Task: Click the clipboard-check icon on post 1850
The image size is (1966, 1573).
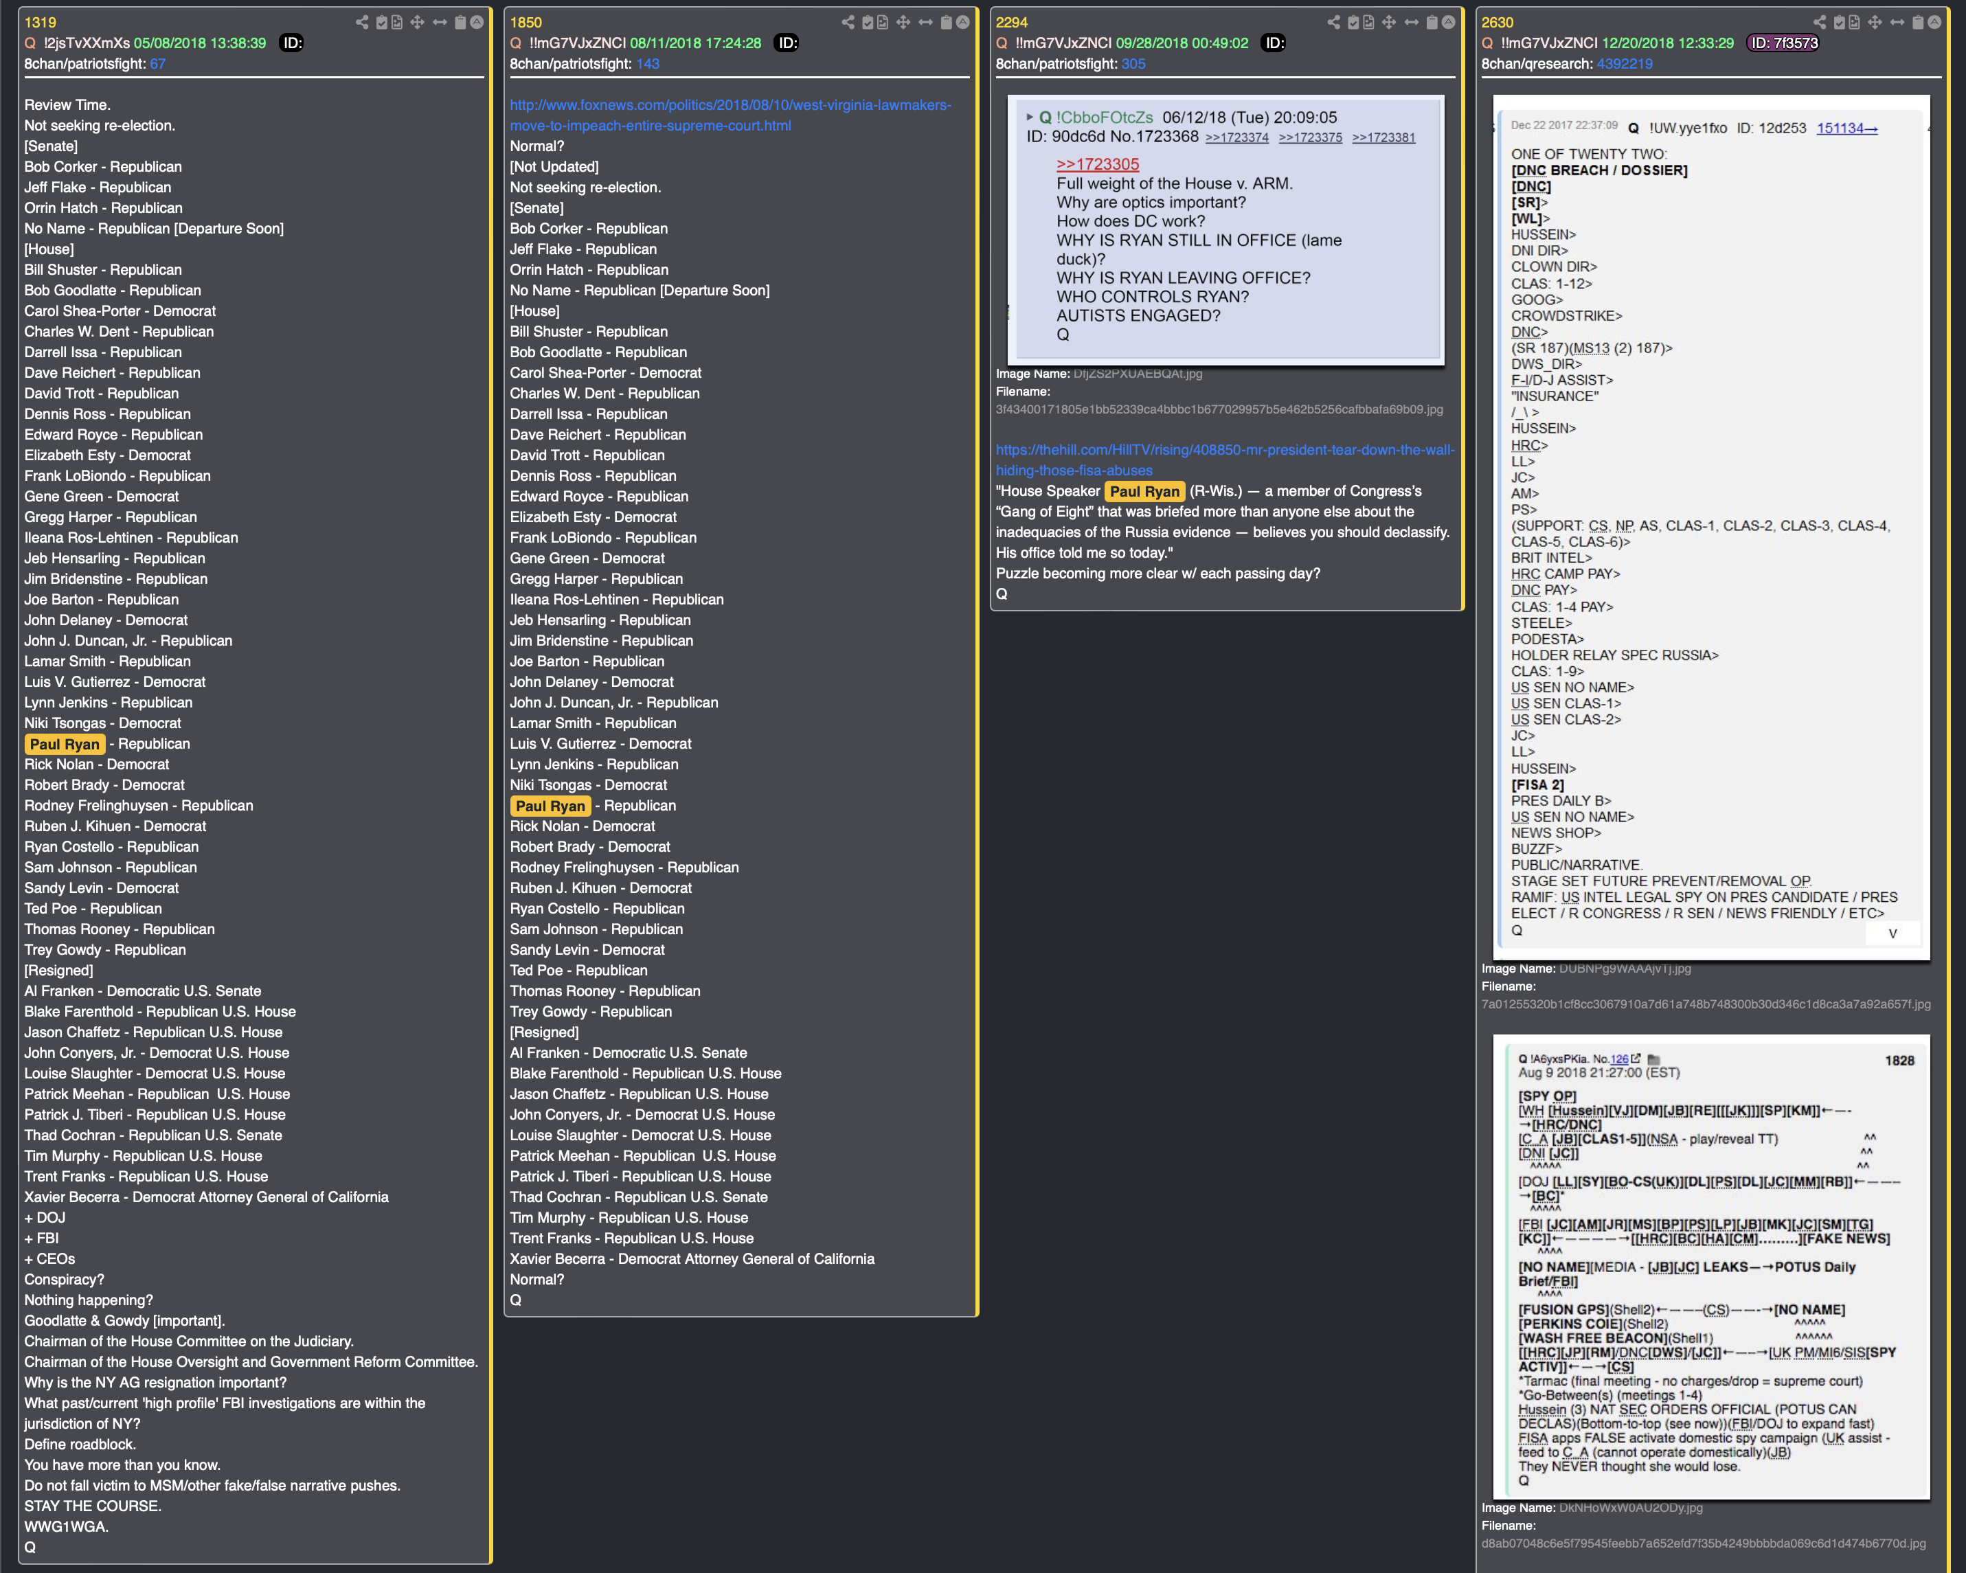Action: tap(868, 22)
